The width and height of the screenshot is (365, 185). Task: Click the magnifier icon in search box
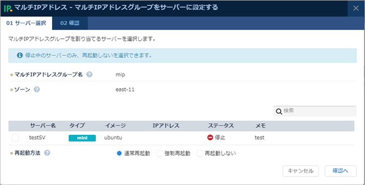278,111
